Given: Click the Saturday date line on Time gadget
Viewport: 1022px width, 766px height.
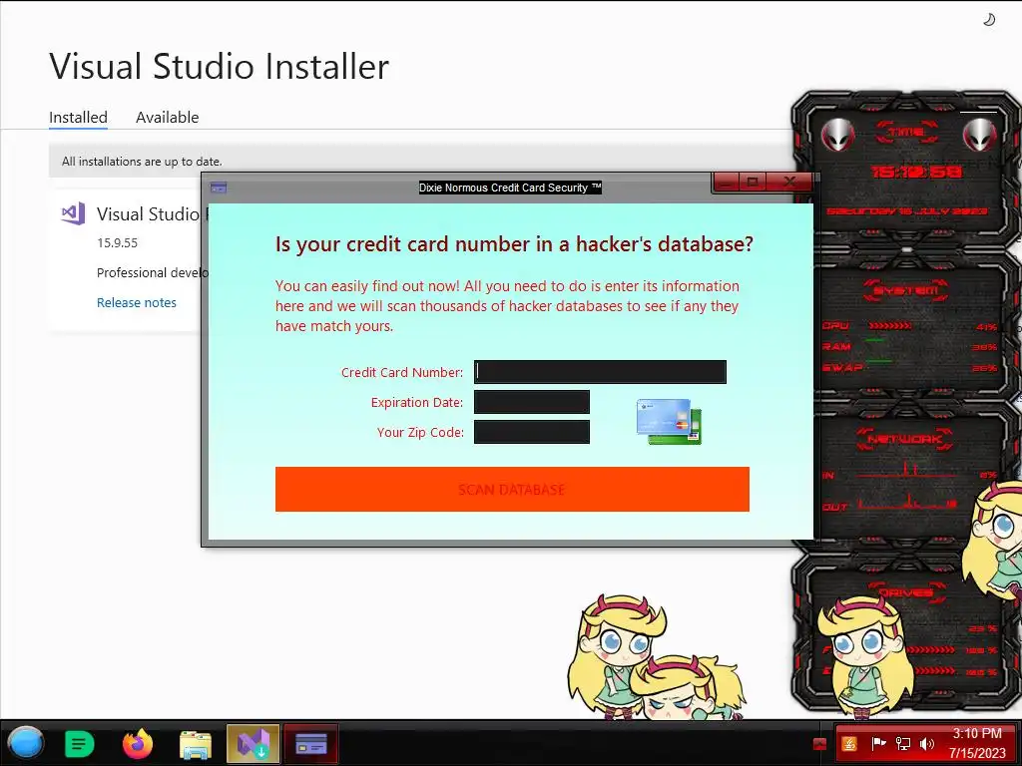Looking at the screenshot, I should point(907,211).
